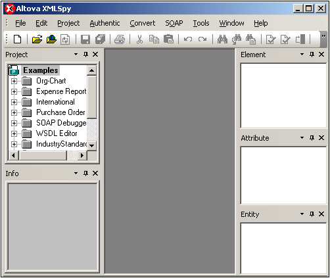Click the SOAP Debugger folder icon
Screen dimensions: 330x278
[27, 123]
